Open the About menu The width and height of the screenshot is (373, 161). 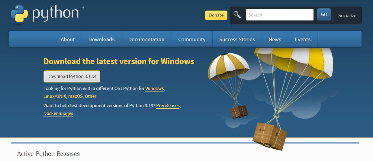pos(68,39)
